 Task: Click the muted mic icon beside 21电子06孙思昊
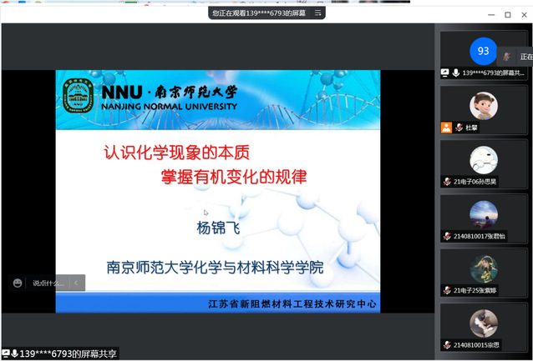coord(447,181)
